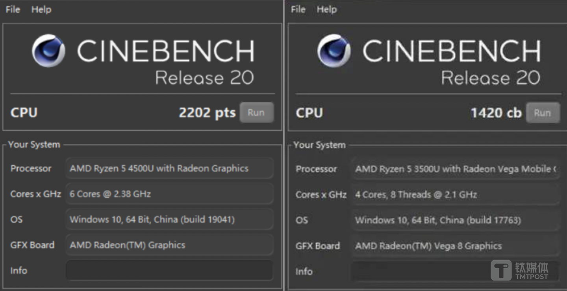Click the Release 20 text on the left
The height and width of the screenshot is (291, 567).
pos(205,77)
